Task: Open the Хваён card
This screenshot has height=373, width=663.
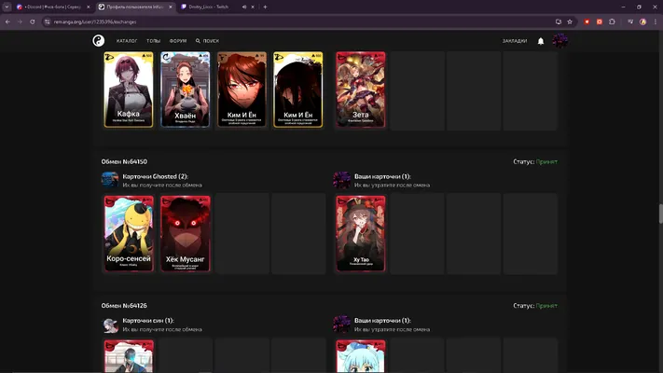Action: pos(186,90)
